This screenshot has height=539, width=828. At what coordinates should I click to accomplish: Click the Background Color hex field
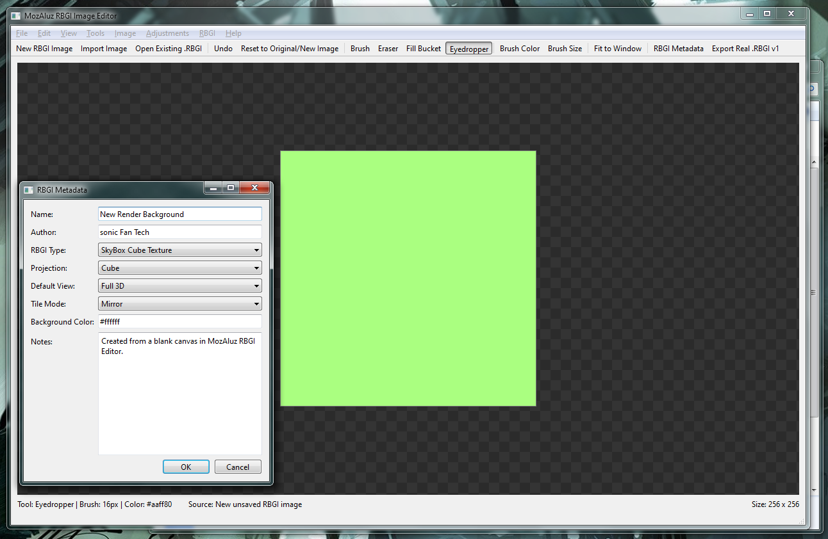pos(180,322)
